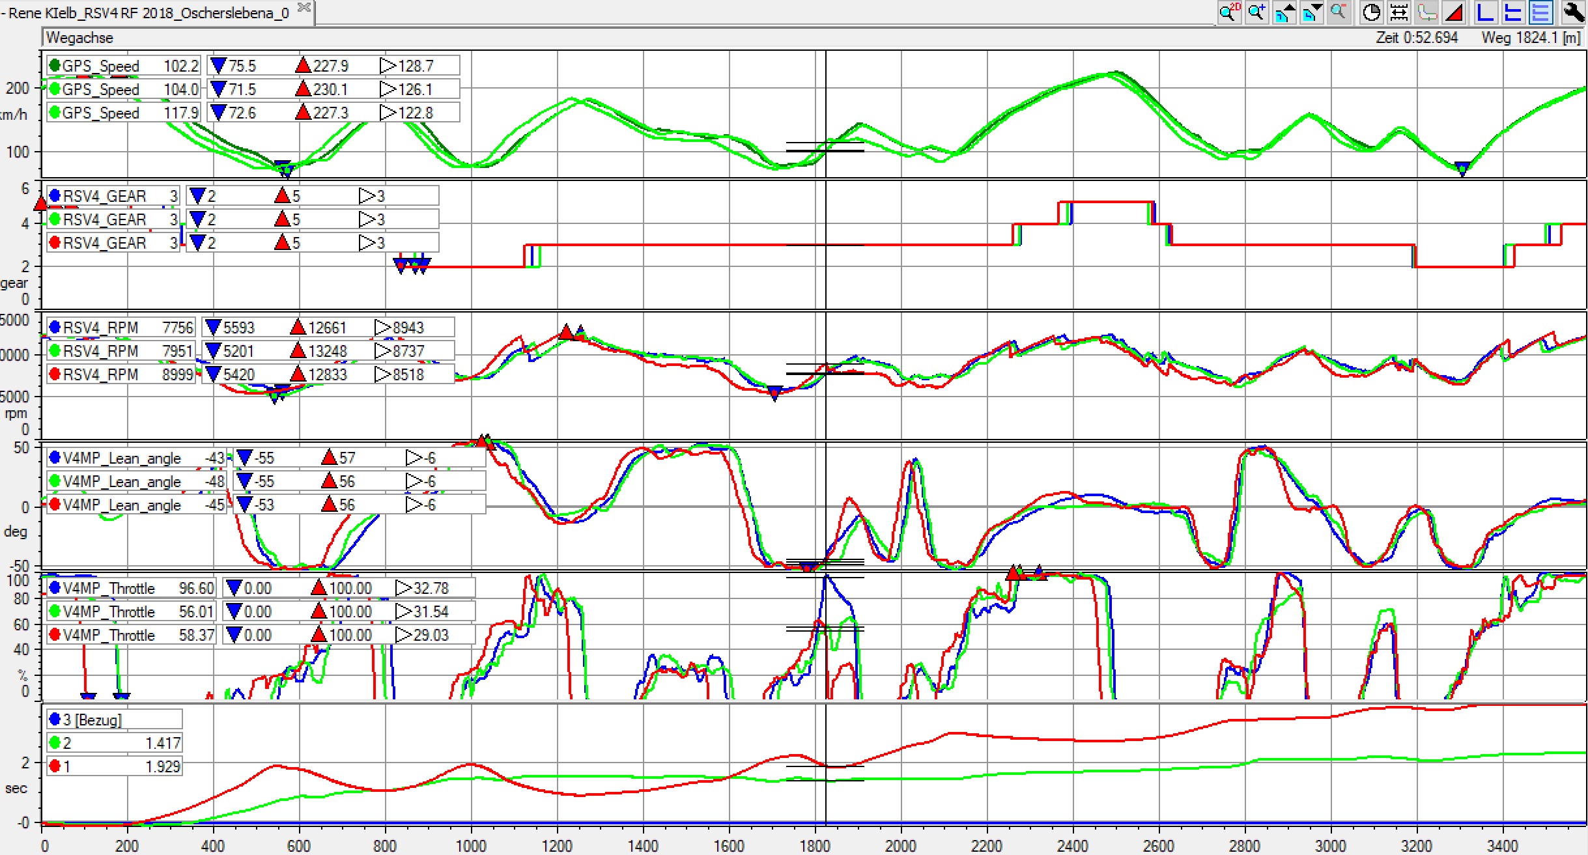The image size is (1588, 855).
Task: Click the zoom step-down arrow icon
Action: click(1311, 12)
